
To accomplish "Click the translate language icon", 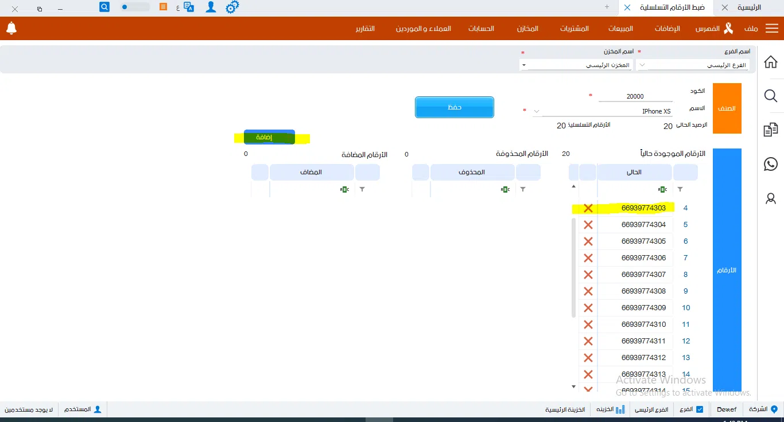I will (x=189, y=7).
